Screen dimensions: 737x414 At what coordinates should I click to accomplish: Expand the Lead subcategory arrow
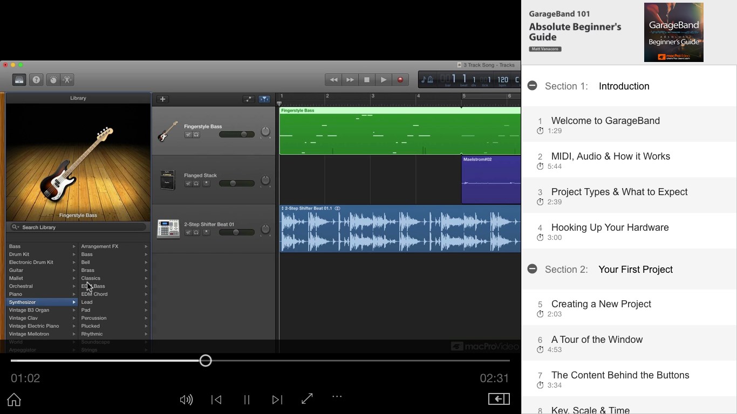point(146,302)
